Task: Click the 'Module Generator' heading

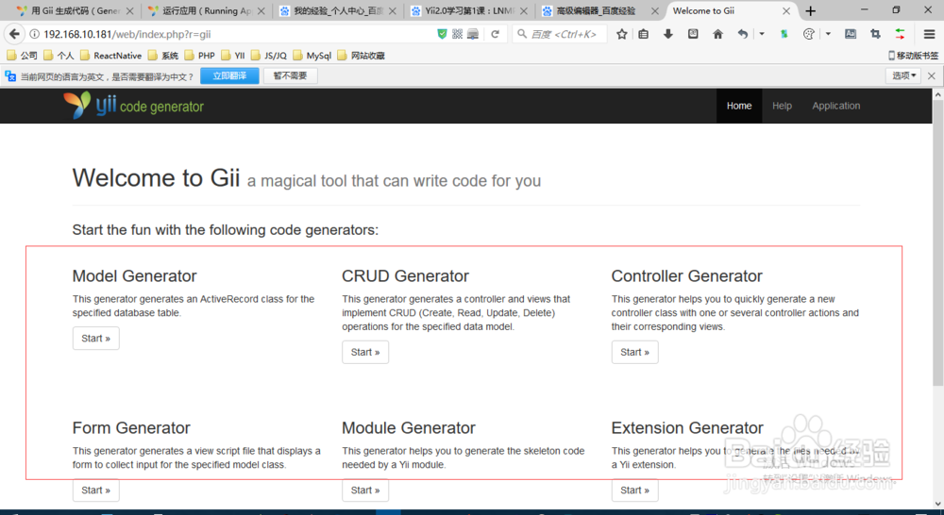Action: pos(409,428)
